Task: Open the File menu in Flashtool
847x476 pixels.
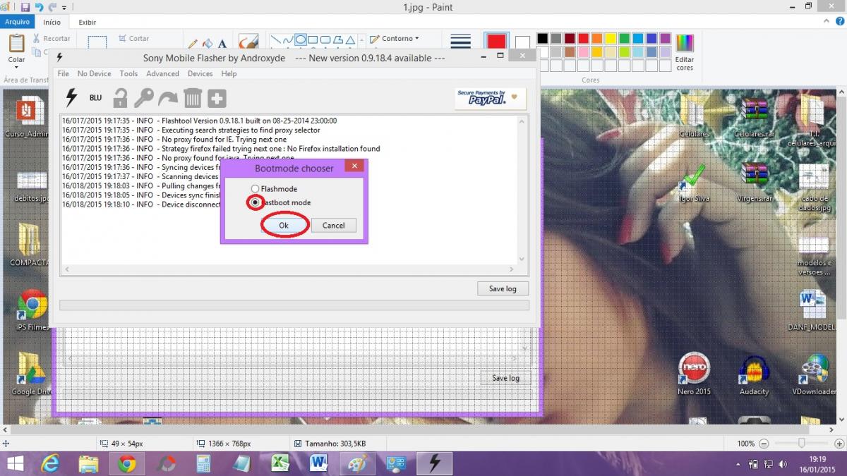Action: click(64, 73)
